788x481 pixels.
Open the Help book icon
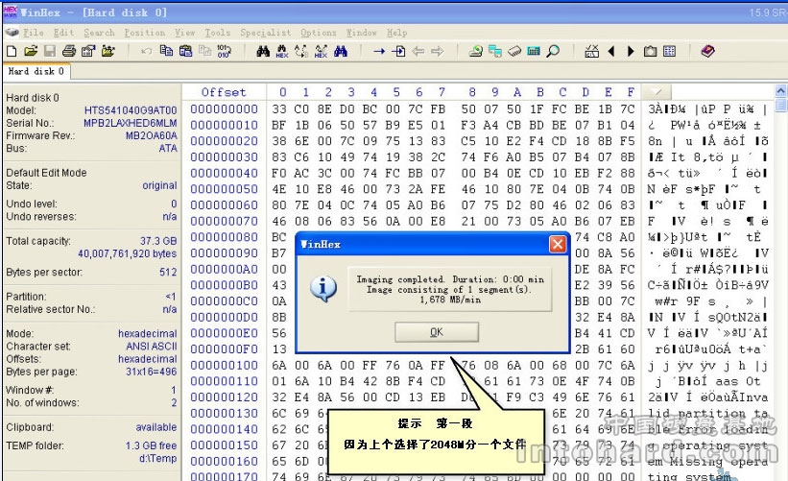(707, 51)
